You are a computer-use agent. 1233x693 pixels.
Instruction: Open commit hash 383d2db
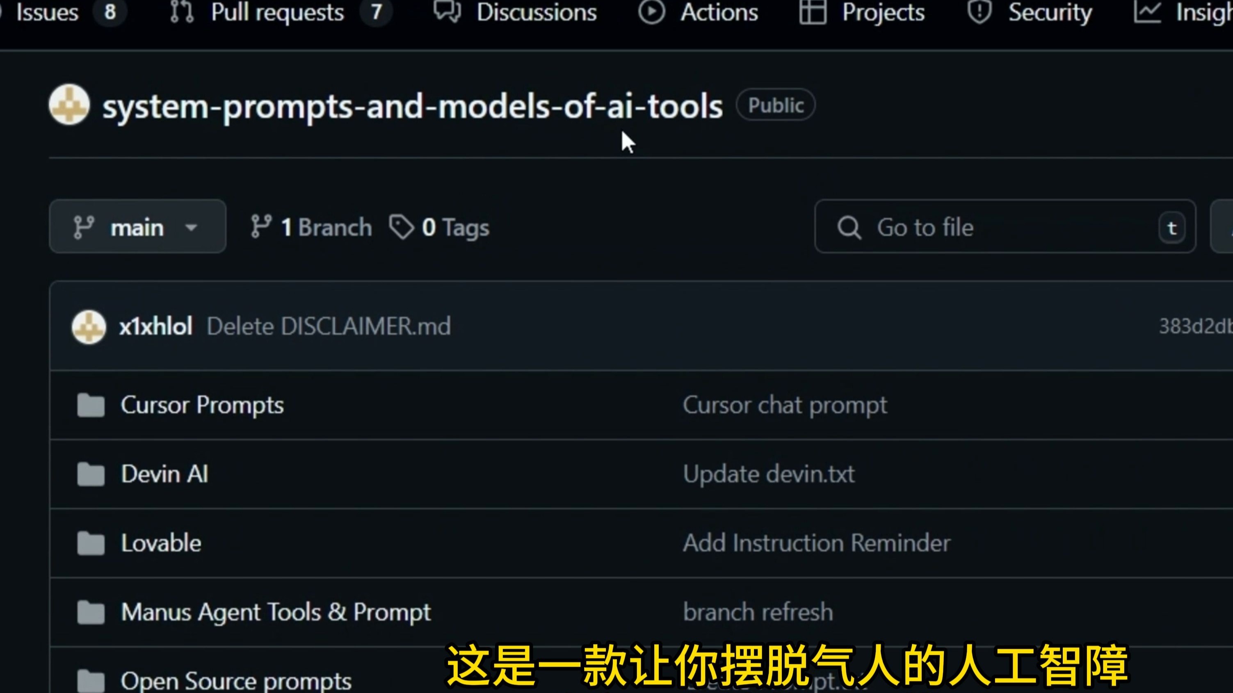(1196, 326)
